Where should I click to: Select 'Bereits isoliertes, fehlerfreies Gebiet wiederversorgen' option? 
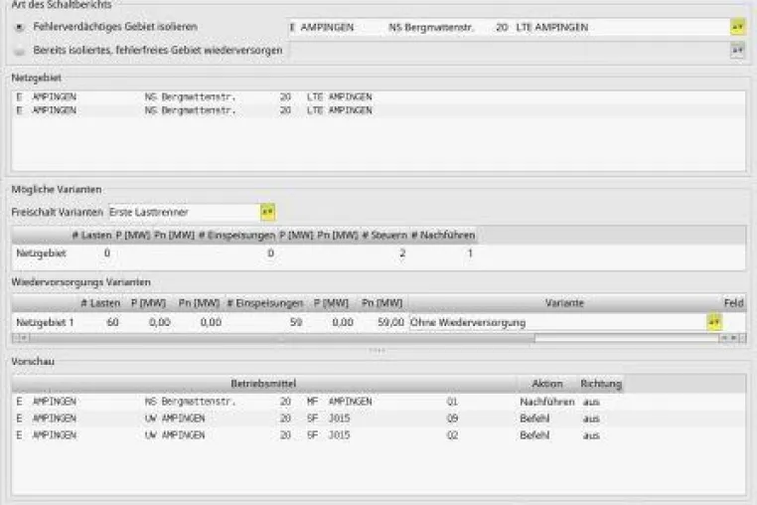tap(19, 51)
